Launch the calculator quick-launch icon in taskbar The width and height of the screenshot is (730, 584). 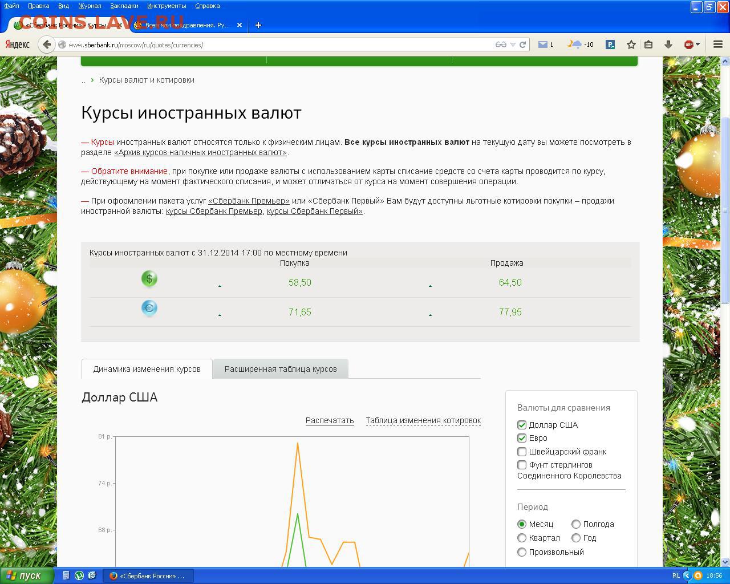coord(66,575)
